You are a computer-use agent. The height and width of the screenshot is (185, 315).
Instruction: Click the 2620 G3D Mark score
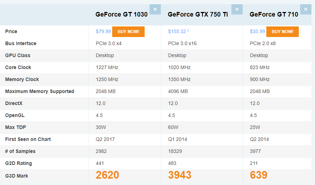(108, 175)
